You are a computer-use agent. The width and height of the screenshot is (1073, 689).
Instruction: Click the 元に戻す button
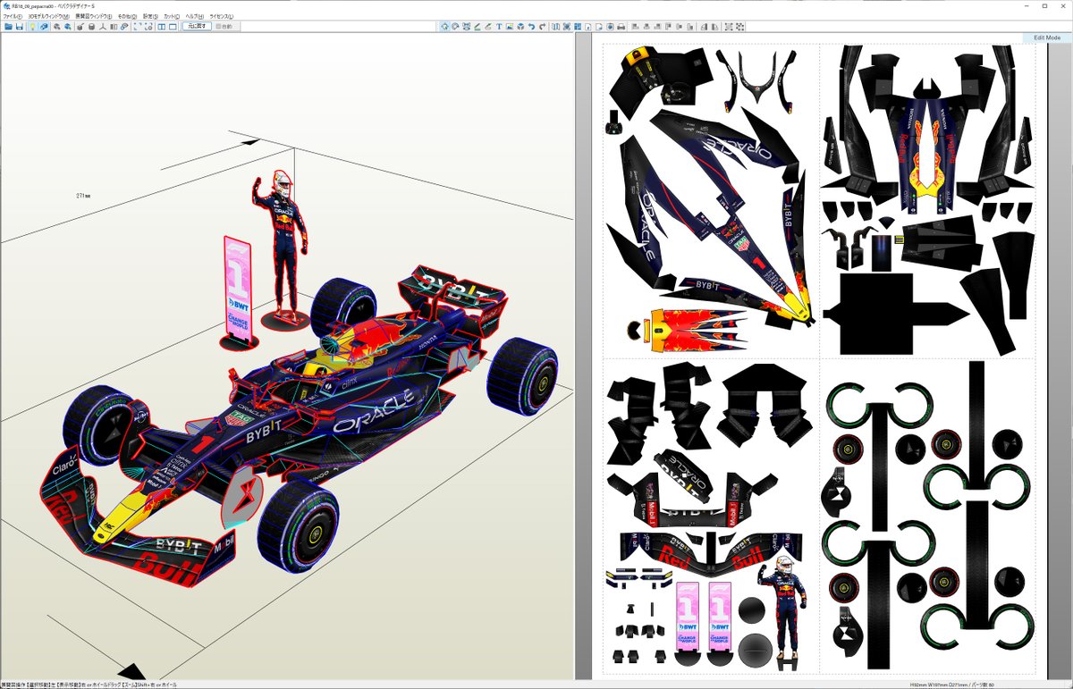[197, 27]
